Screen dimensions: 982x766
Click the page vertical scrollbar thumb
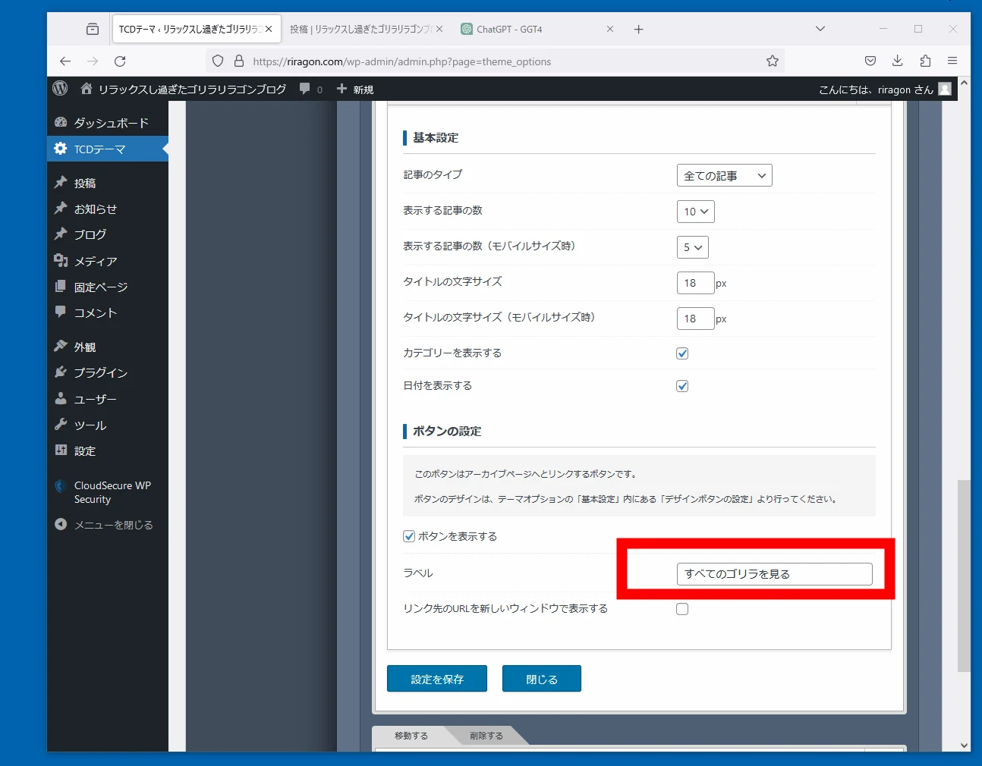click(963, 575)
